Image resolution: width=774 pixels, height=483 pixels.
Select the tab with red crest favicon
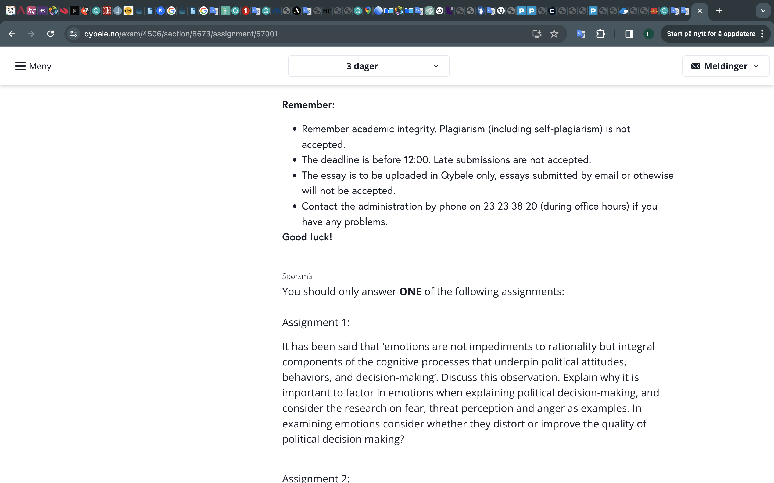[654, 11]
